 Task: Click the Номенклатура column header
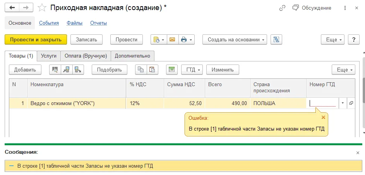[x=77, y=88]
